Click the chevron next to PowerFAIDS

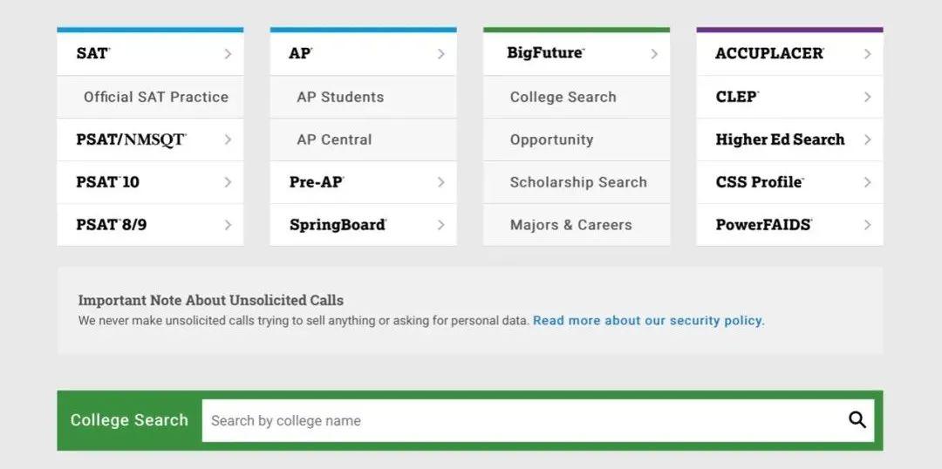tap(867, 225)
